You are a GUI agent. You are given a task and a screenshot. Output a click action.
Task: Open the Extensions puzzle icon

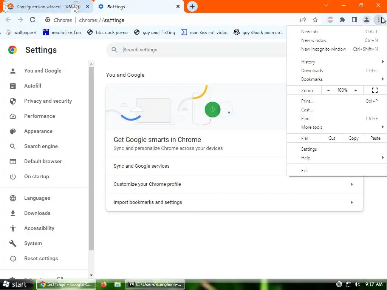point(342,20)
